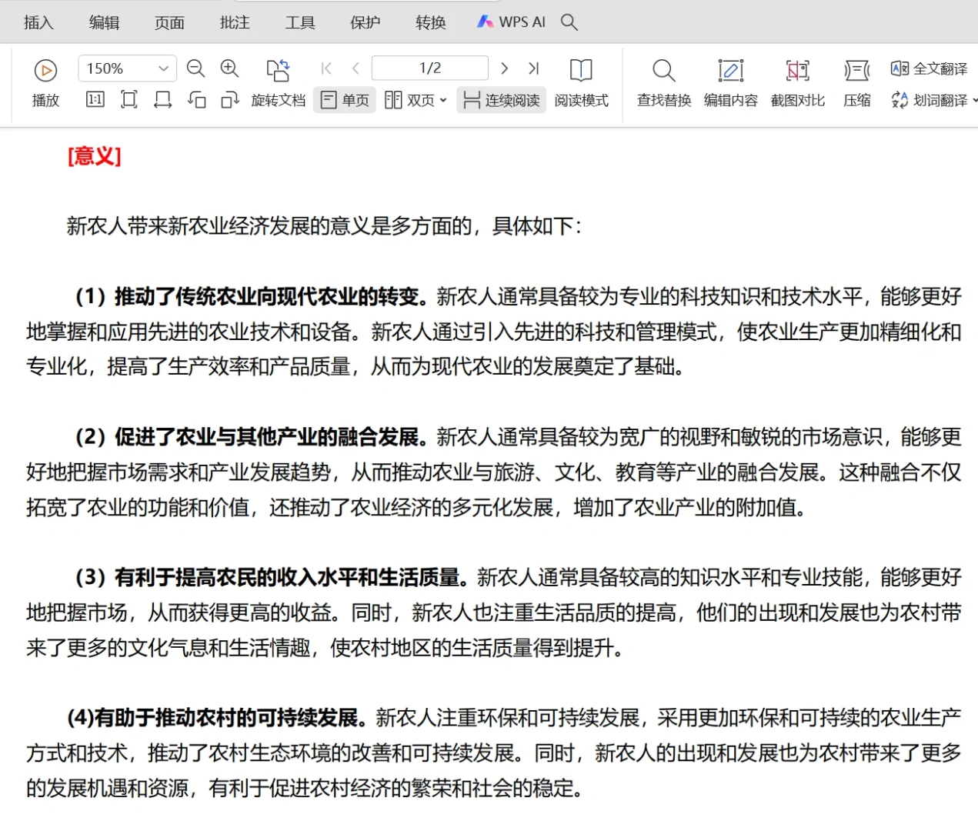
Task: Click the 播放 play icon
Action: point(45,71)
